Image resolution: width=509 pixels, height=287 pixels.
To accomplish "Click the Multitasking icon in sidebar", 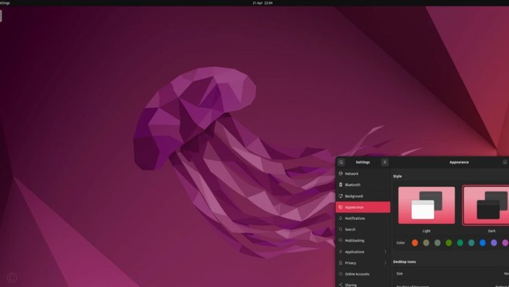I will (x=340, y=240).
